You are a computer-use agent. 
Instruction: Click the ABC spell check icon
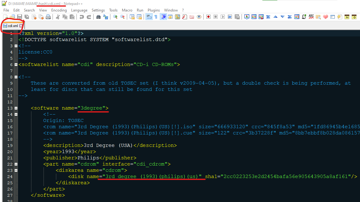[x=311, y=17]
